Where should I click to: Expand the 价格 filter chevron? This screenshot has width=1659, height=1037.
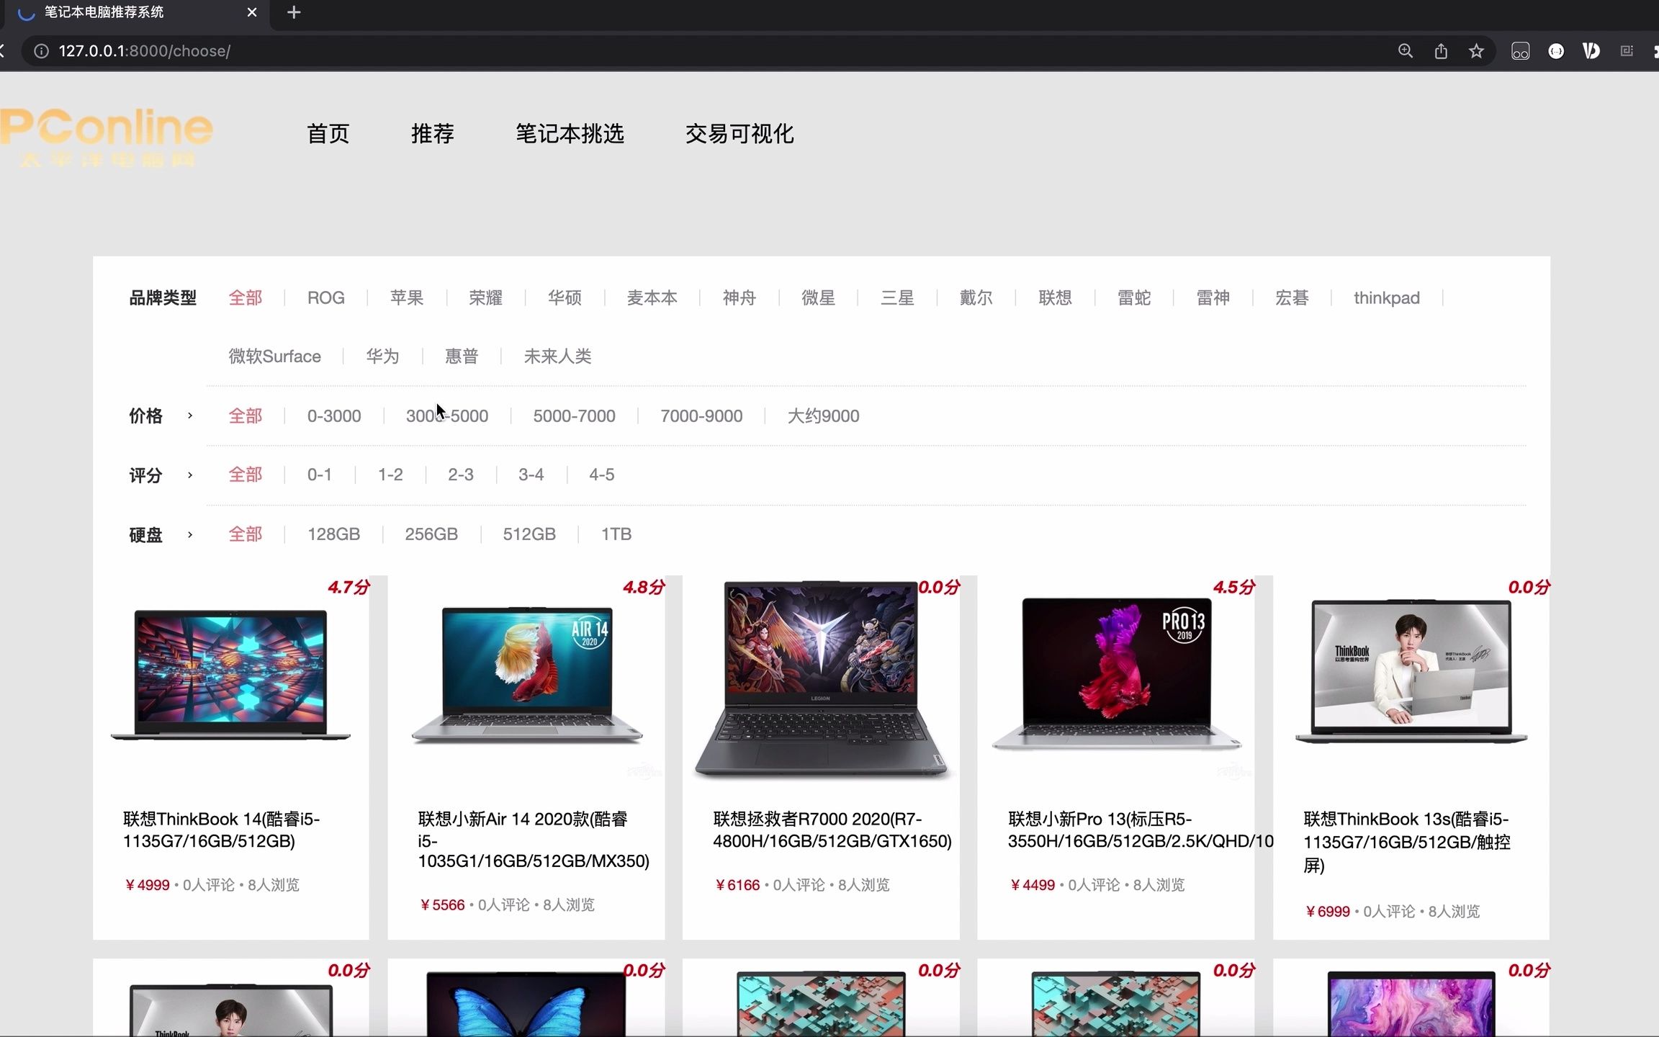[190, 416]
